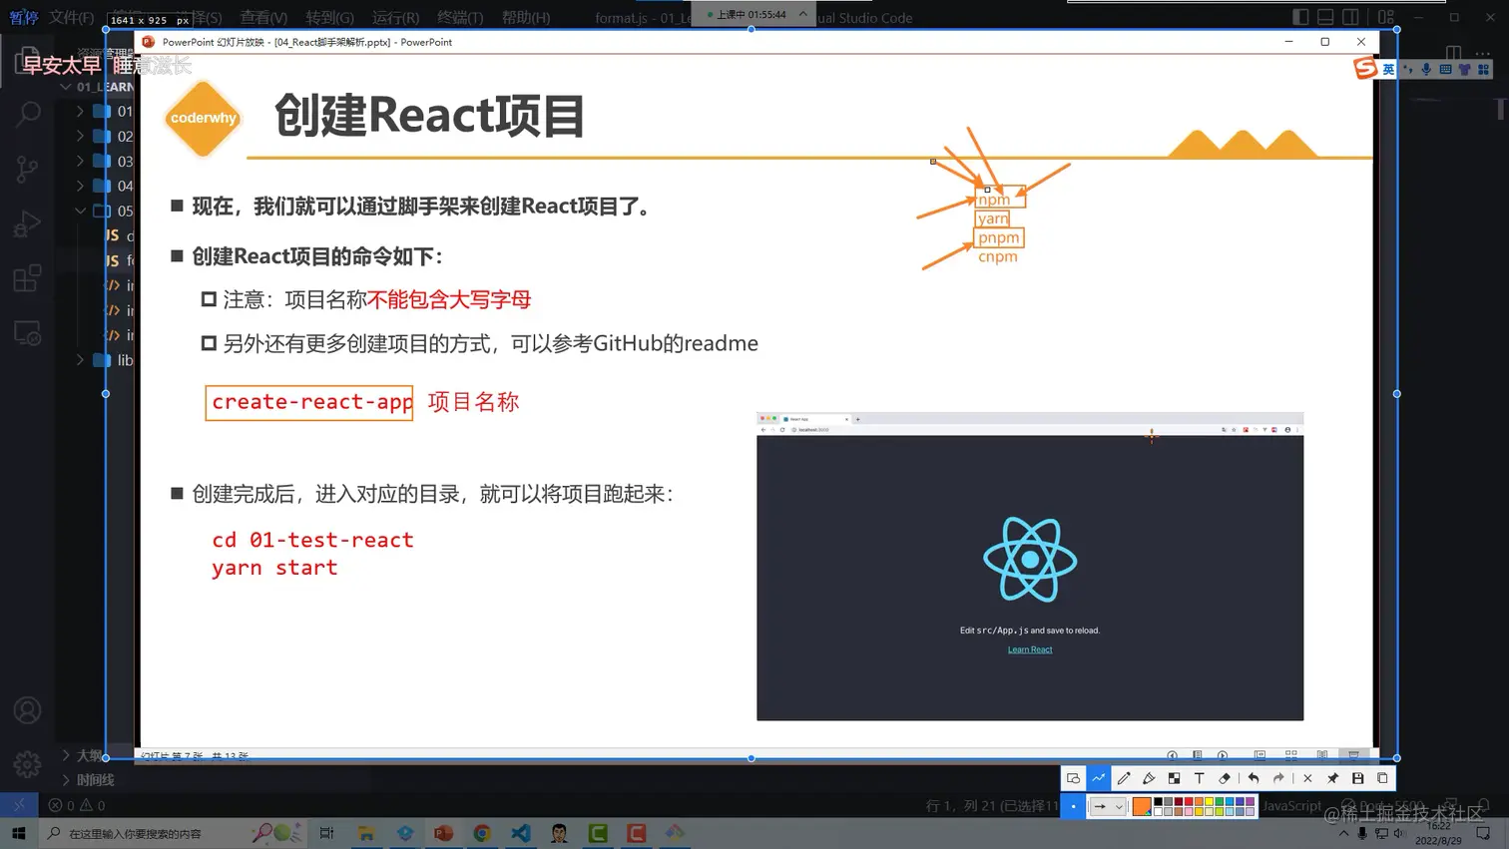The width and height of the screenshot is (1509, 849).
Task: Toggle the VS Code bottom panel
Action: click(x=1325, y=17)
